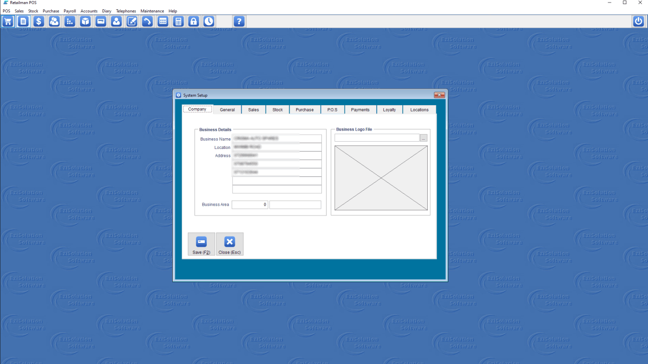Click the Business Name input field
Screen dimensions: 648x364
tap(277, 139)
